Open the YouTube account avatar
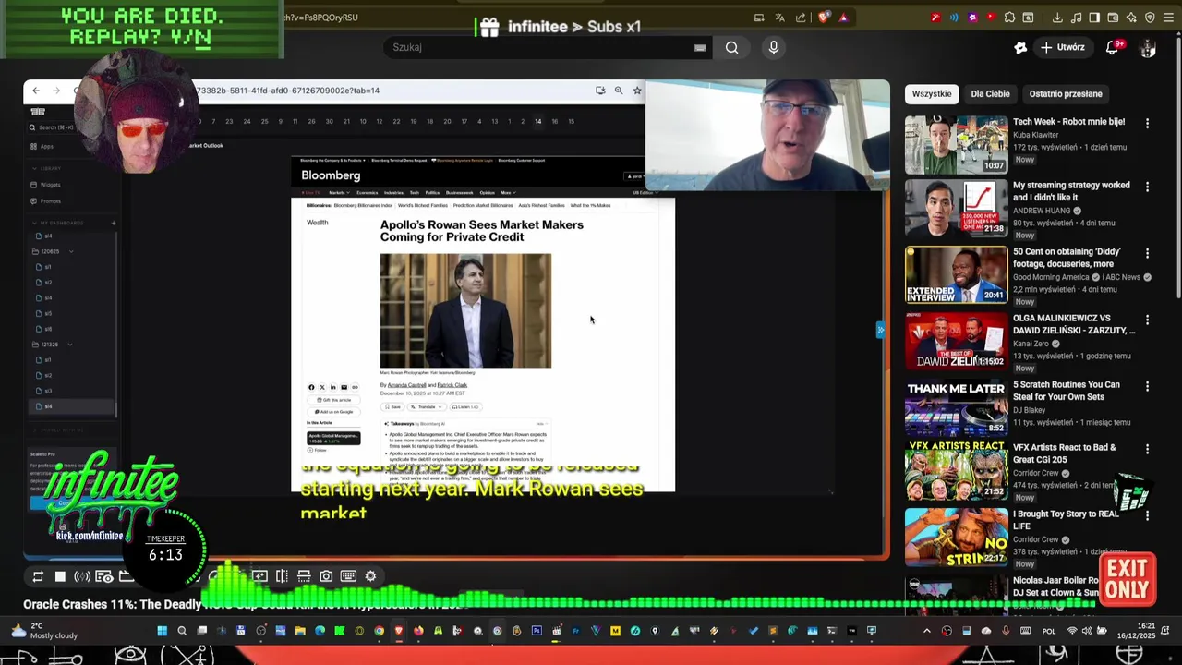 (x=1148, y=48)
